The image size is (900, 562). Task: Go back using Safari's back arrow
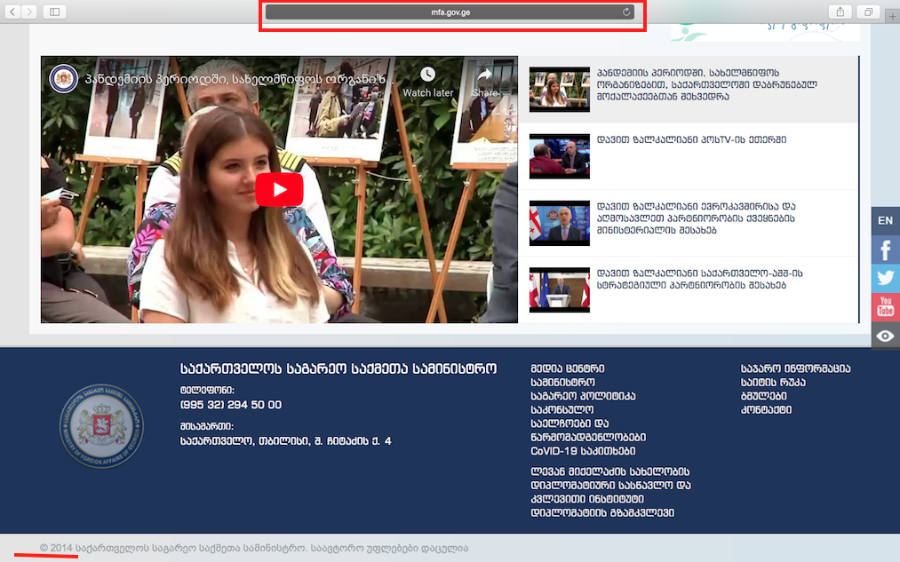click(x=14, y=12)
